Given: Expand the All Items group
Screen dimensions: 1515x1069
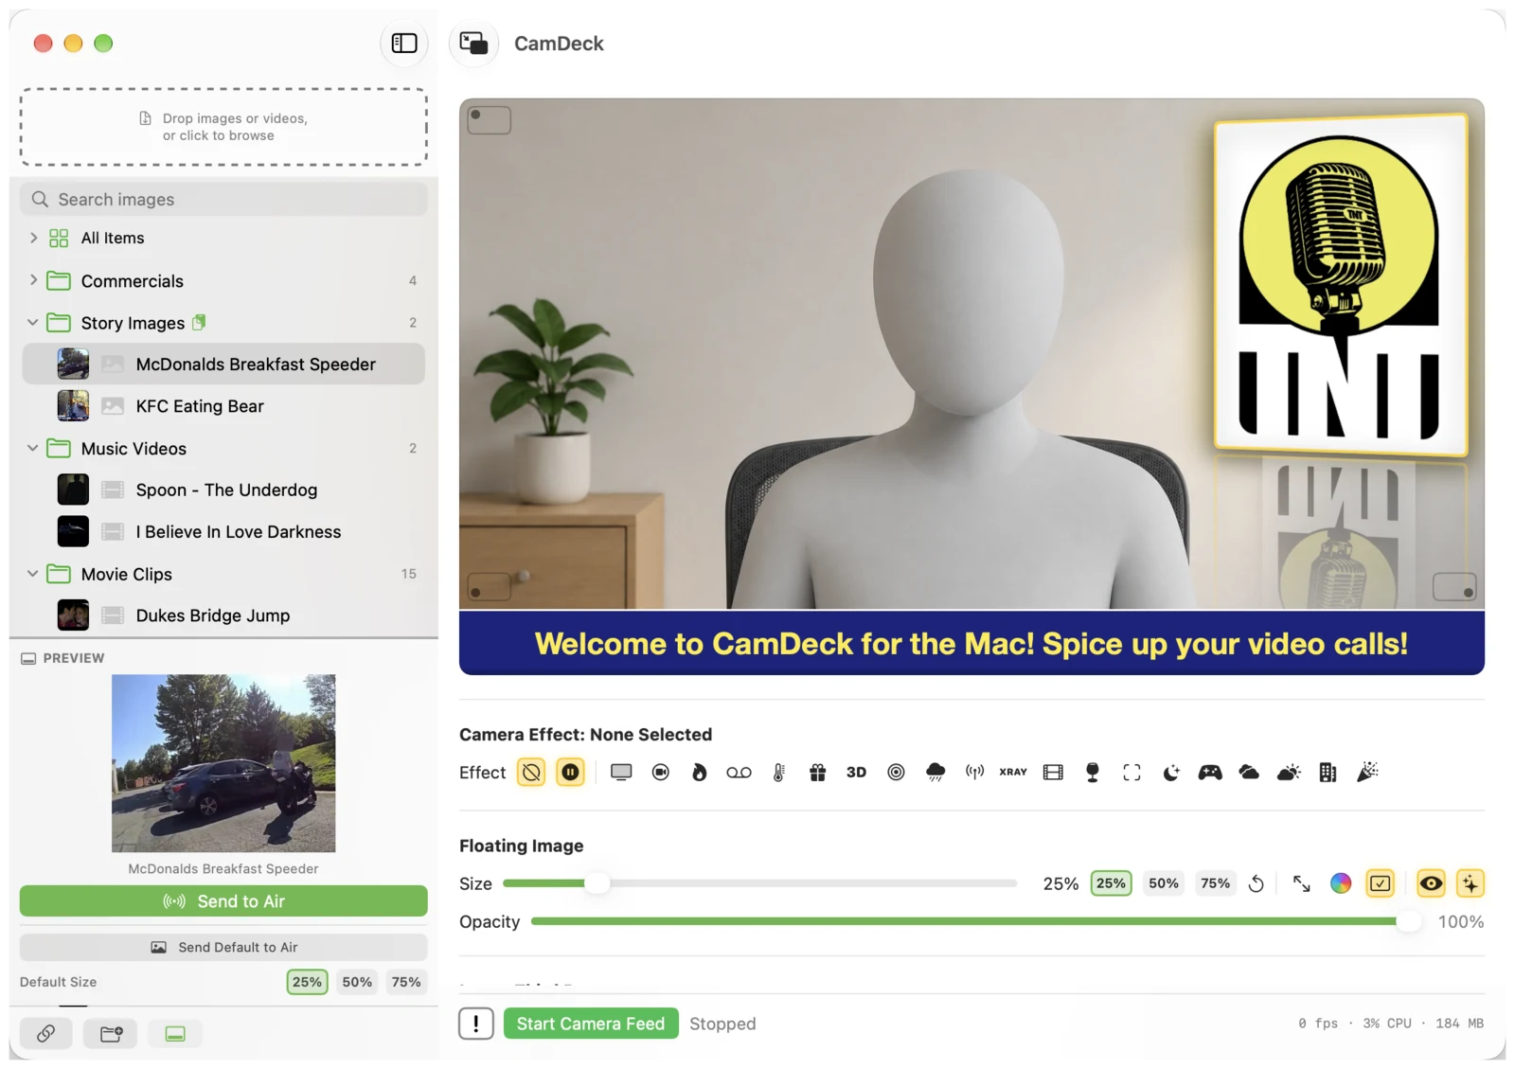Looking at the screenshot, I should tap(33, 238).
